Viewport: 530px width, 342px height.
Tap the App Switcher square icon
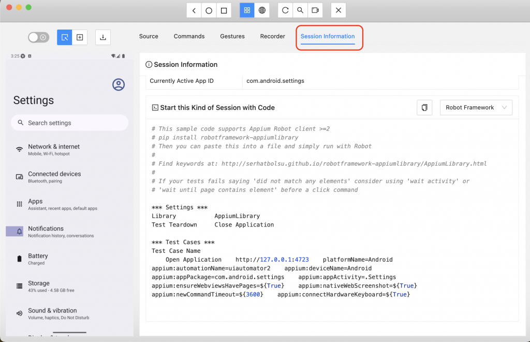tap(224, 10)
